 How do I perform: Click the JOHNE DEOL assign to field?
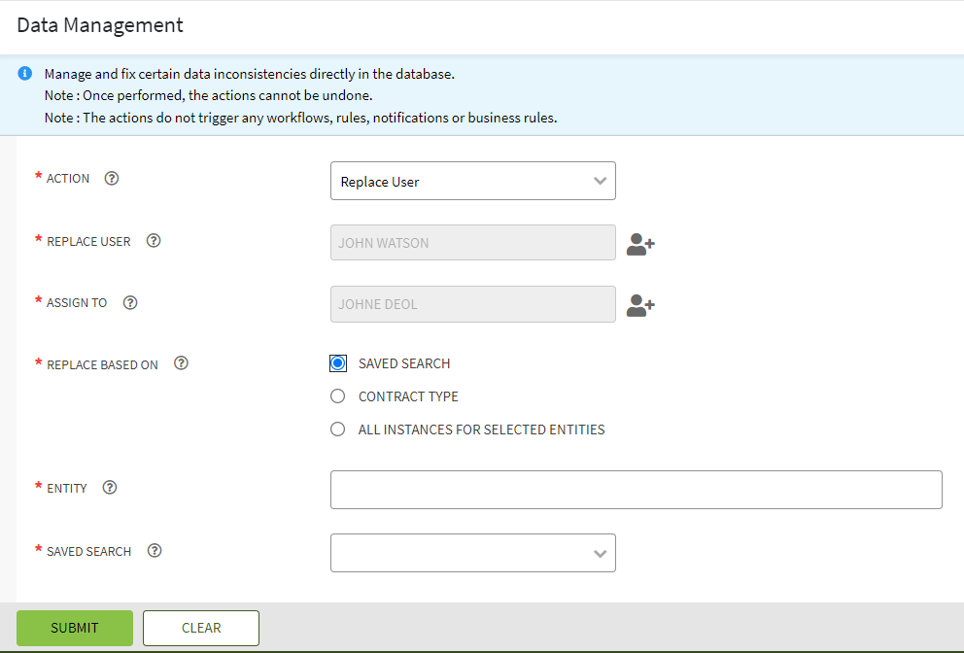pyautogui.click(x=472, y=304)
